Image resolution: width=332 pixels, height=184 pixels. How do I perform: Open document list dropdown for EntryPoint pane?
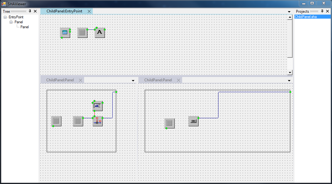click(289, 12)
